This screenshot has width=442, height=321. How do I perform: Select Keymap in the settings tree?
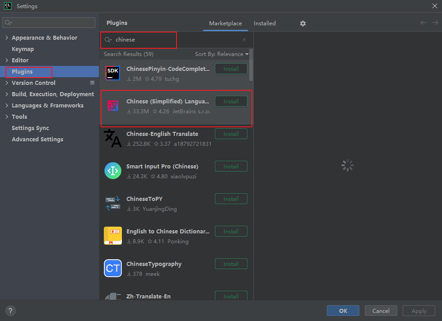click(23, 49)
